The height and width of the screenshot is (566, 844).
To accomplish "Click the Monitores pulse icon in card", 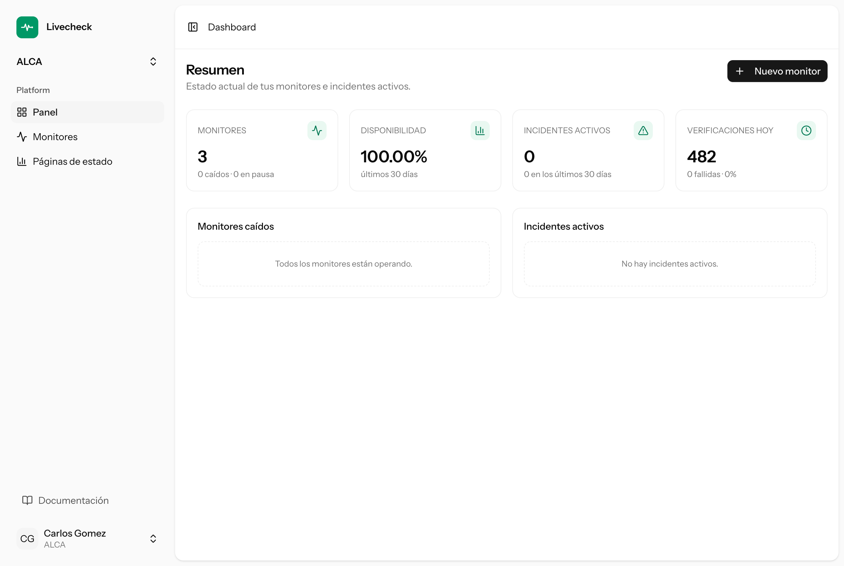I will (x=317, y=130).
